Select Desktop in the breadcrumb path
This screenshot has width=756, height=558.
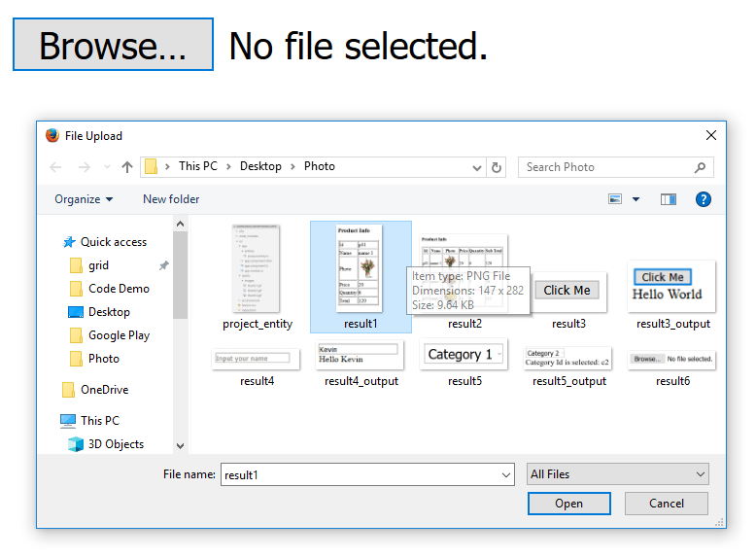260,166
